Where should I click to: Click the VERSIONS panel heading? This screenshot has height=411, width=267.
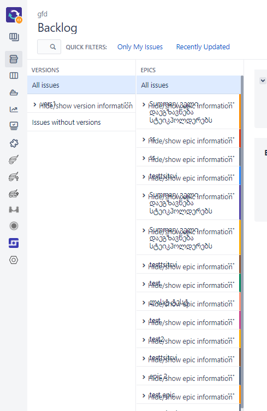click(45, 70)
